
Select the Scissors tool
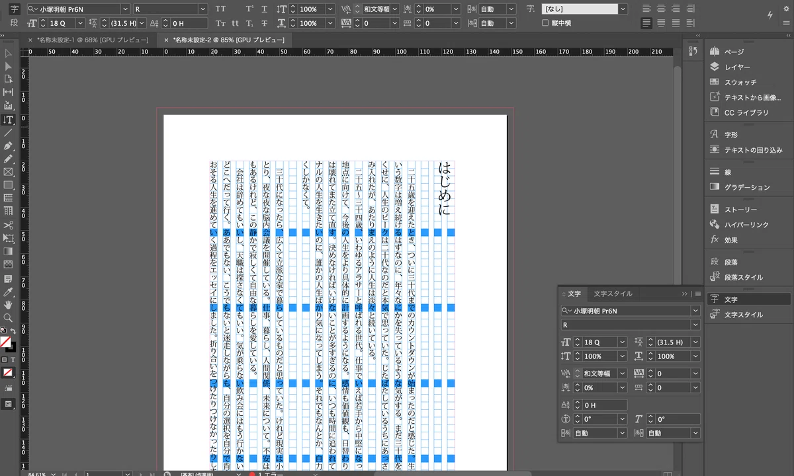(8, 225)
